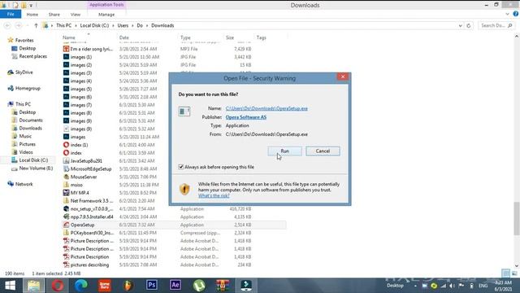Open the Share ribbon tab
The width and height of the screenshot is (520, 293).
tap(54, 15)
